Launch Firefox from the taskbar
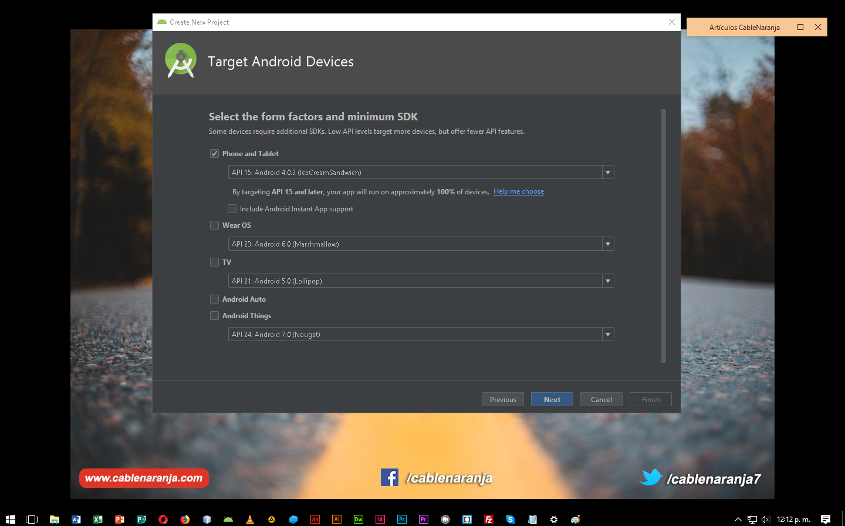 click(x=185, y=518)
